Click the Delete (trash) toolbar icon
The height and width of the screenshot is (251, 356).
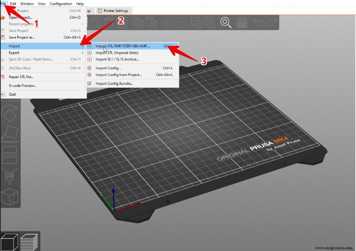click(109, 23)
